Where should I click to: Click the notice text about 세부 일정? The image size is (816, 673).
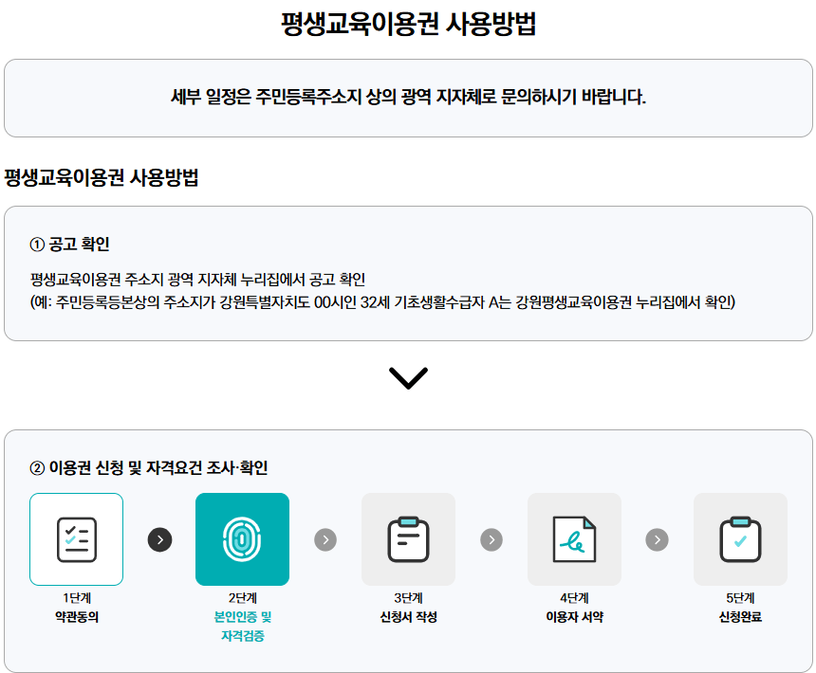tap(408, 97)
